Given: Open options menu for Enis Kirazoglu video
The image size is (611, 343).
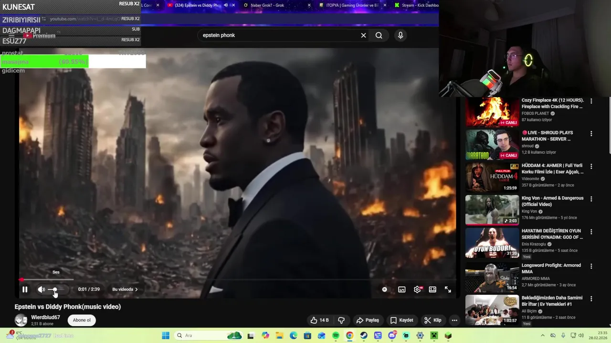Looking at the screenshot, I should pyautogui.click(x=591, y=232).
